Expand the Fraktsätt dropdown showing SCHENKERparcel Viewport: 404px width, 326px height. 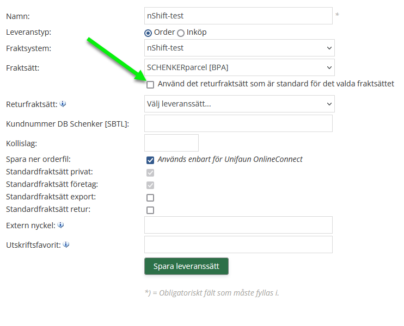tap(239, 67)
